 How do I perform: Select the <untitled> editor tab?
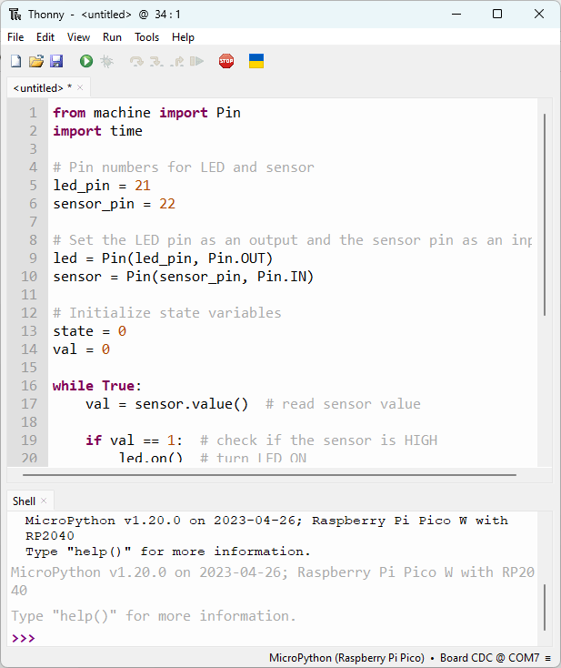(38, 87)
